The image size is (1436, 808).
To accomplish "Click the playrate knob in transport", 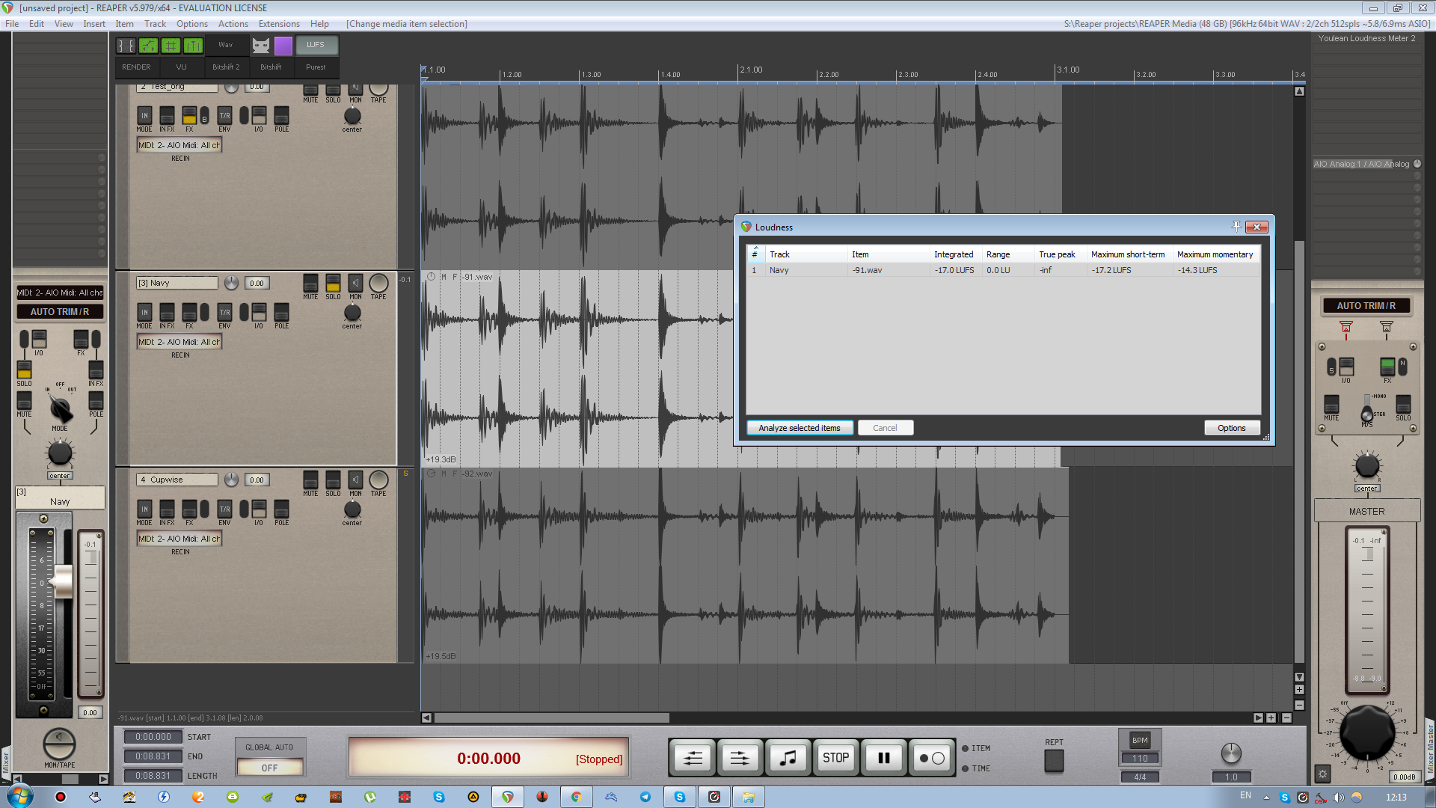I will [1231, 753].
